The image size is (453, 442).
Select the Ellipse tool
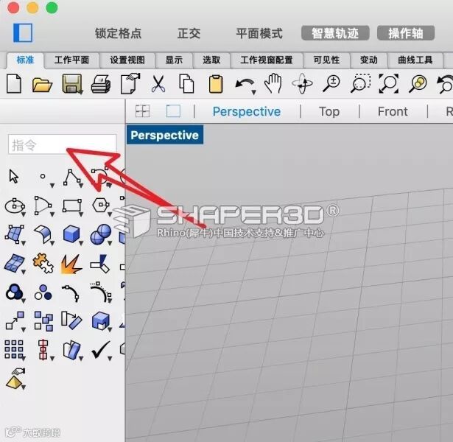tap(15, 206)
